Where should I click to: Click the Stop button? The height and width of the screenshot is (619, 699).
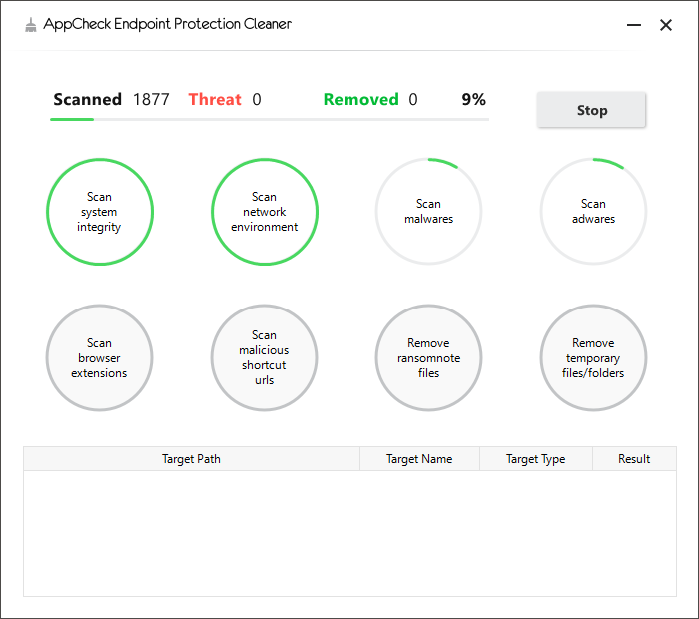591,110
